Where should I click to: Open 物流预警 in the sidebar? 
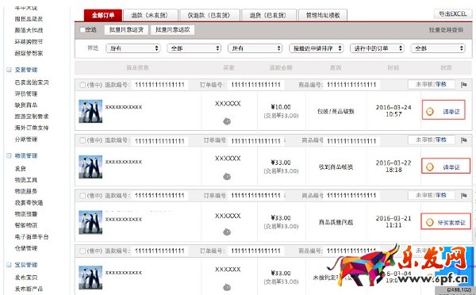click(26, 214)
